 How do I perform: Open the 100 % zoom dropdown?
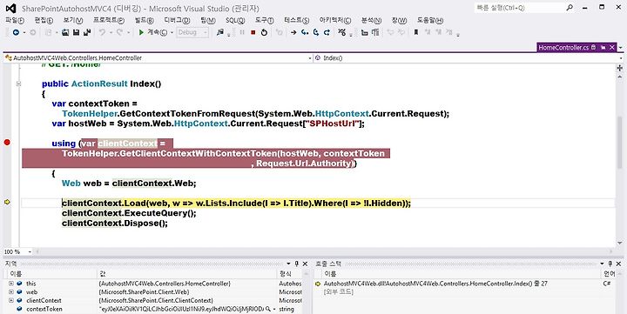tap(30, 252)
